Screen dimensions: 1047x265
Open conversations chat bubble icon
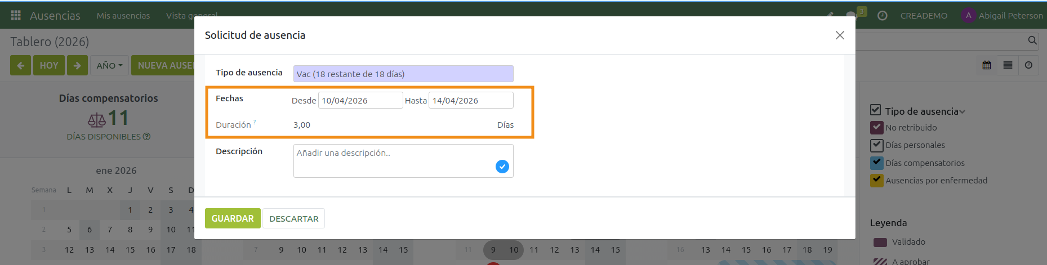coord(851,16)
